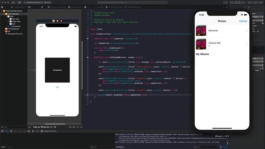Collapse the View row in document outline

(x=6, y=17)
